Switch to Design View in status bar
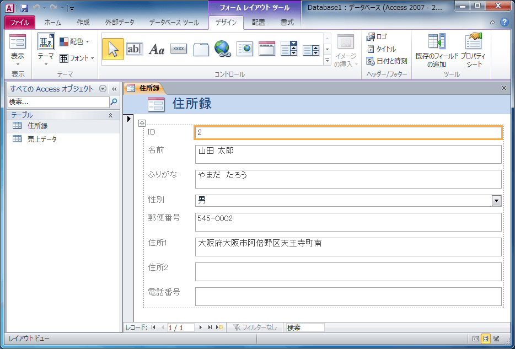The width and height of the screenshot is (515, 349). tap(496, 338)
